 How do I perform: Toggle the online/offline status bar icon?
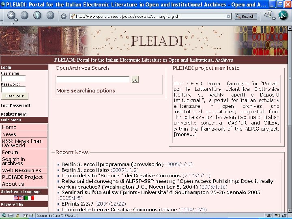pos(268,216)
